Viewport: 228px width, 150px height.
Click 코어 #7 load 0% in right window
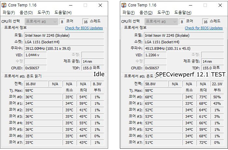click(x=217, y=143)
